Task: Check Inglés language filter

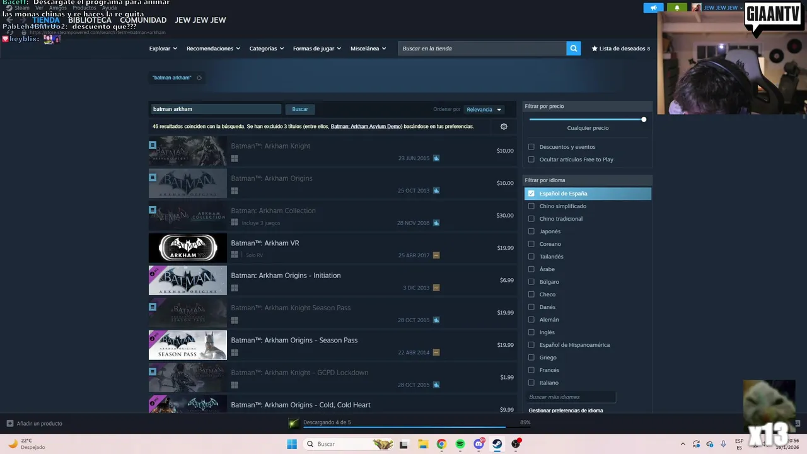Action: pyautogui.click(x=531, y=332)
